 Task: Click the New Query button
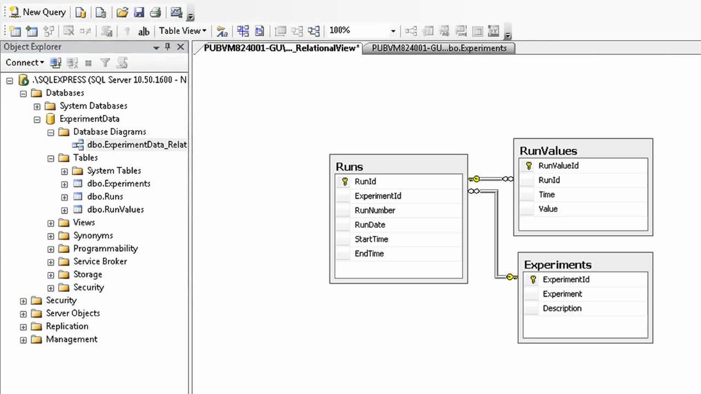pyautogui.click(x=37, y=12)
